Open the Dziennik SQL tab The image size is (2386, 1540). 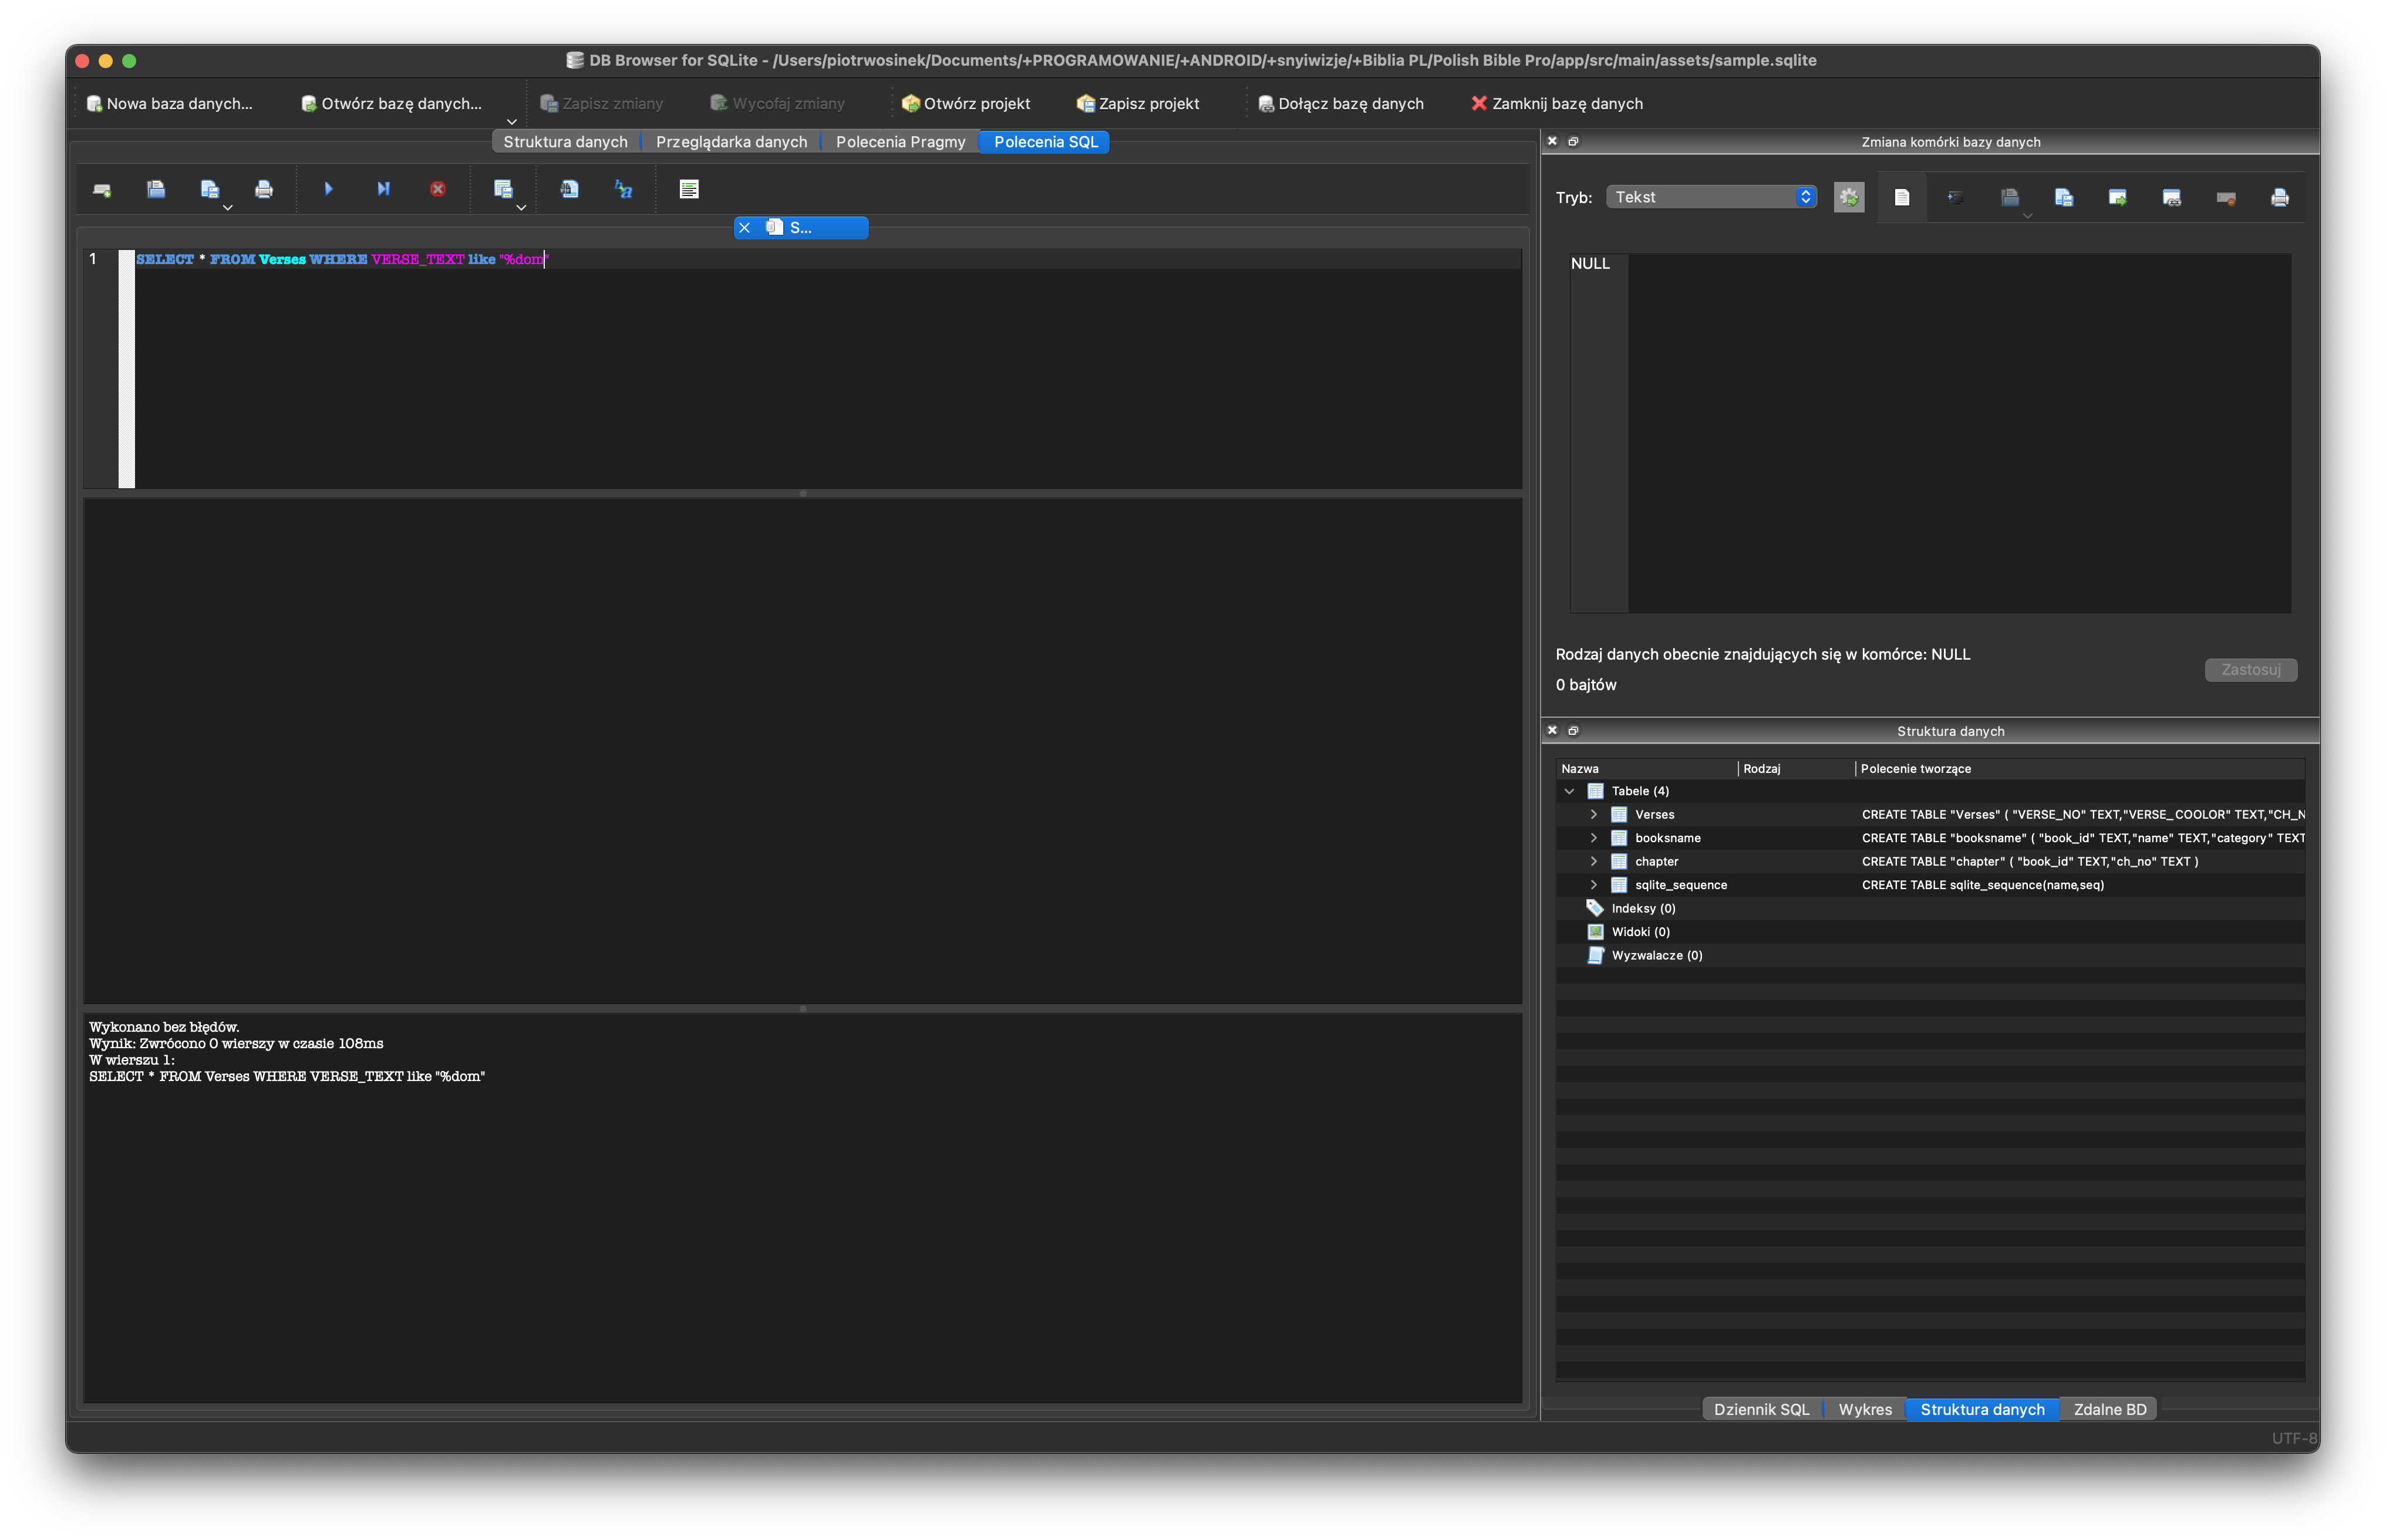click(1762, 1409)
